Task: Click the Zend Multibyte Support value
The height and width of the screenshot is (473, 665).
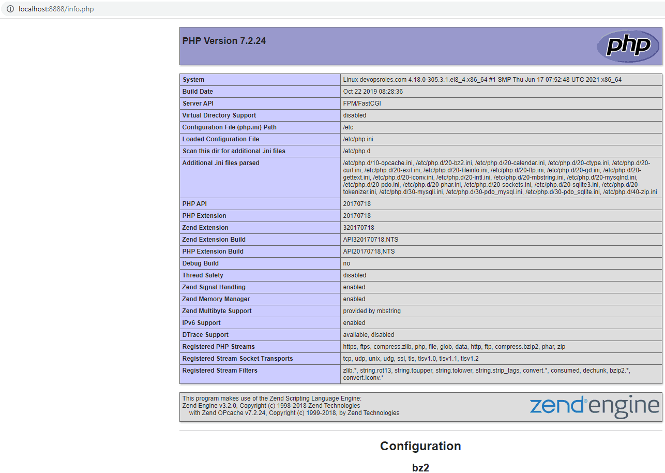Action: [x=372, y=311]
